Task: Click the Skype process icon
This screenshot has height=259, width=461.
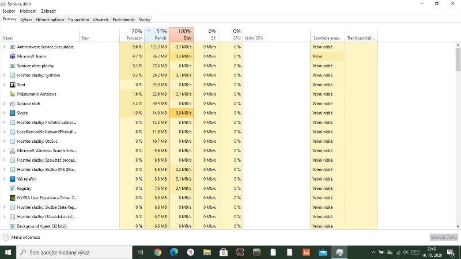Action: (12, 113)
